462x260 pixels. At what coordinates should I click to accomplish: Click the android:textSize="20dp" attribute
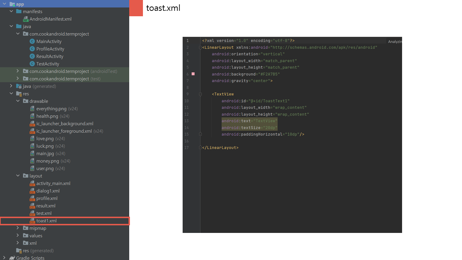tap(249, 127)
